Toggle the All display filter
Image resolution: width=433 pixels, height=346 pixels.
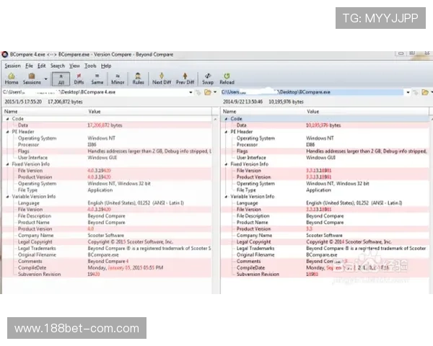click(x=61, y=78)
